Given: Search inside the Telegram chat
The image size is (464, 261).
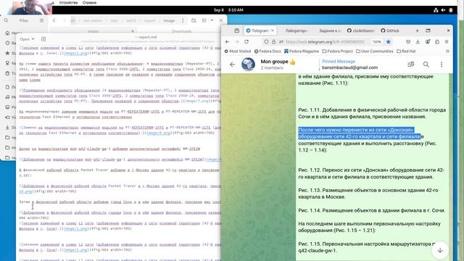Looking at the screenshot, I should tap(426, 65).
